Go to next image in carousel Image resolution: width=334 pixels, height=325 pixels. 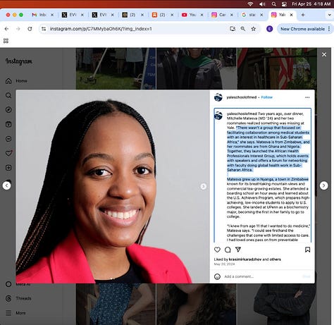(204, 186)
